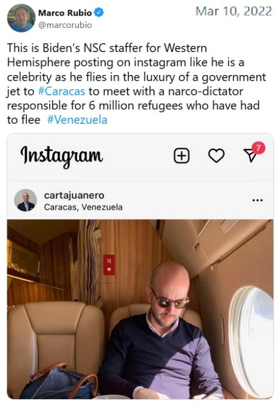The width and height of the screenshot is (280, 403).
Task: Click the blue verified badge
Action: tap(99, 12)
